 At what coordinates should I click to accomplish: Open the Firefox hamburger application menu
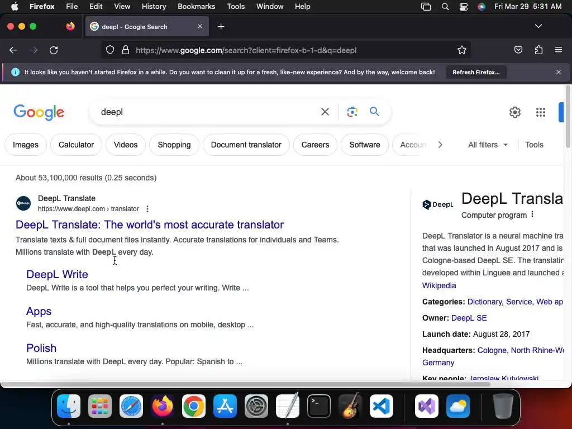(x=559, y=50)
